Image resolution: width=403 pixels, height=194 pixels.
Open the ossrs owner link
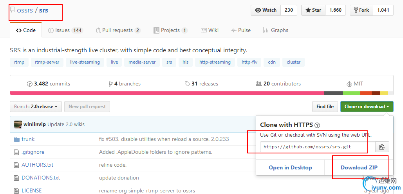coord(25,11)
